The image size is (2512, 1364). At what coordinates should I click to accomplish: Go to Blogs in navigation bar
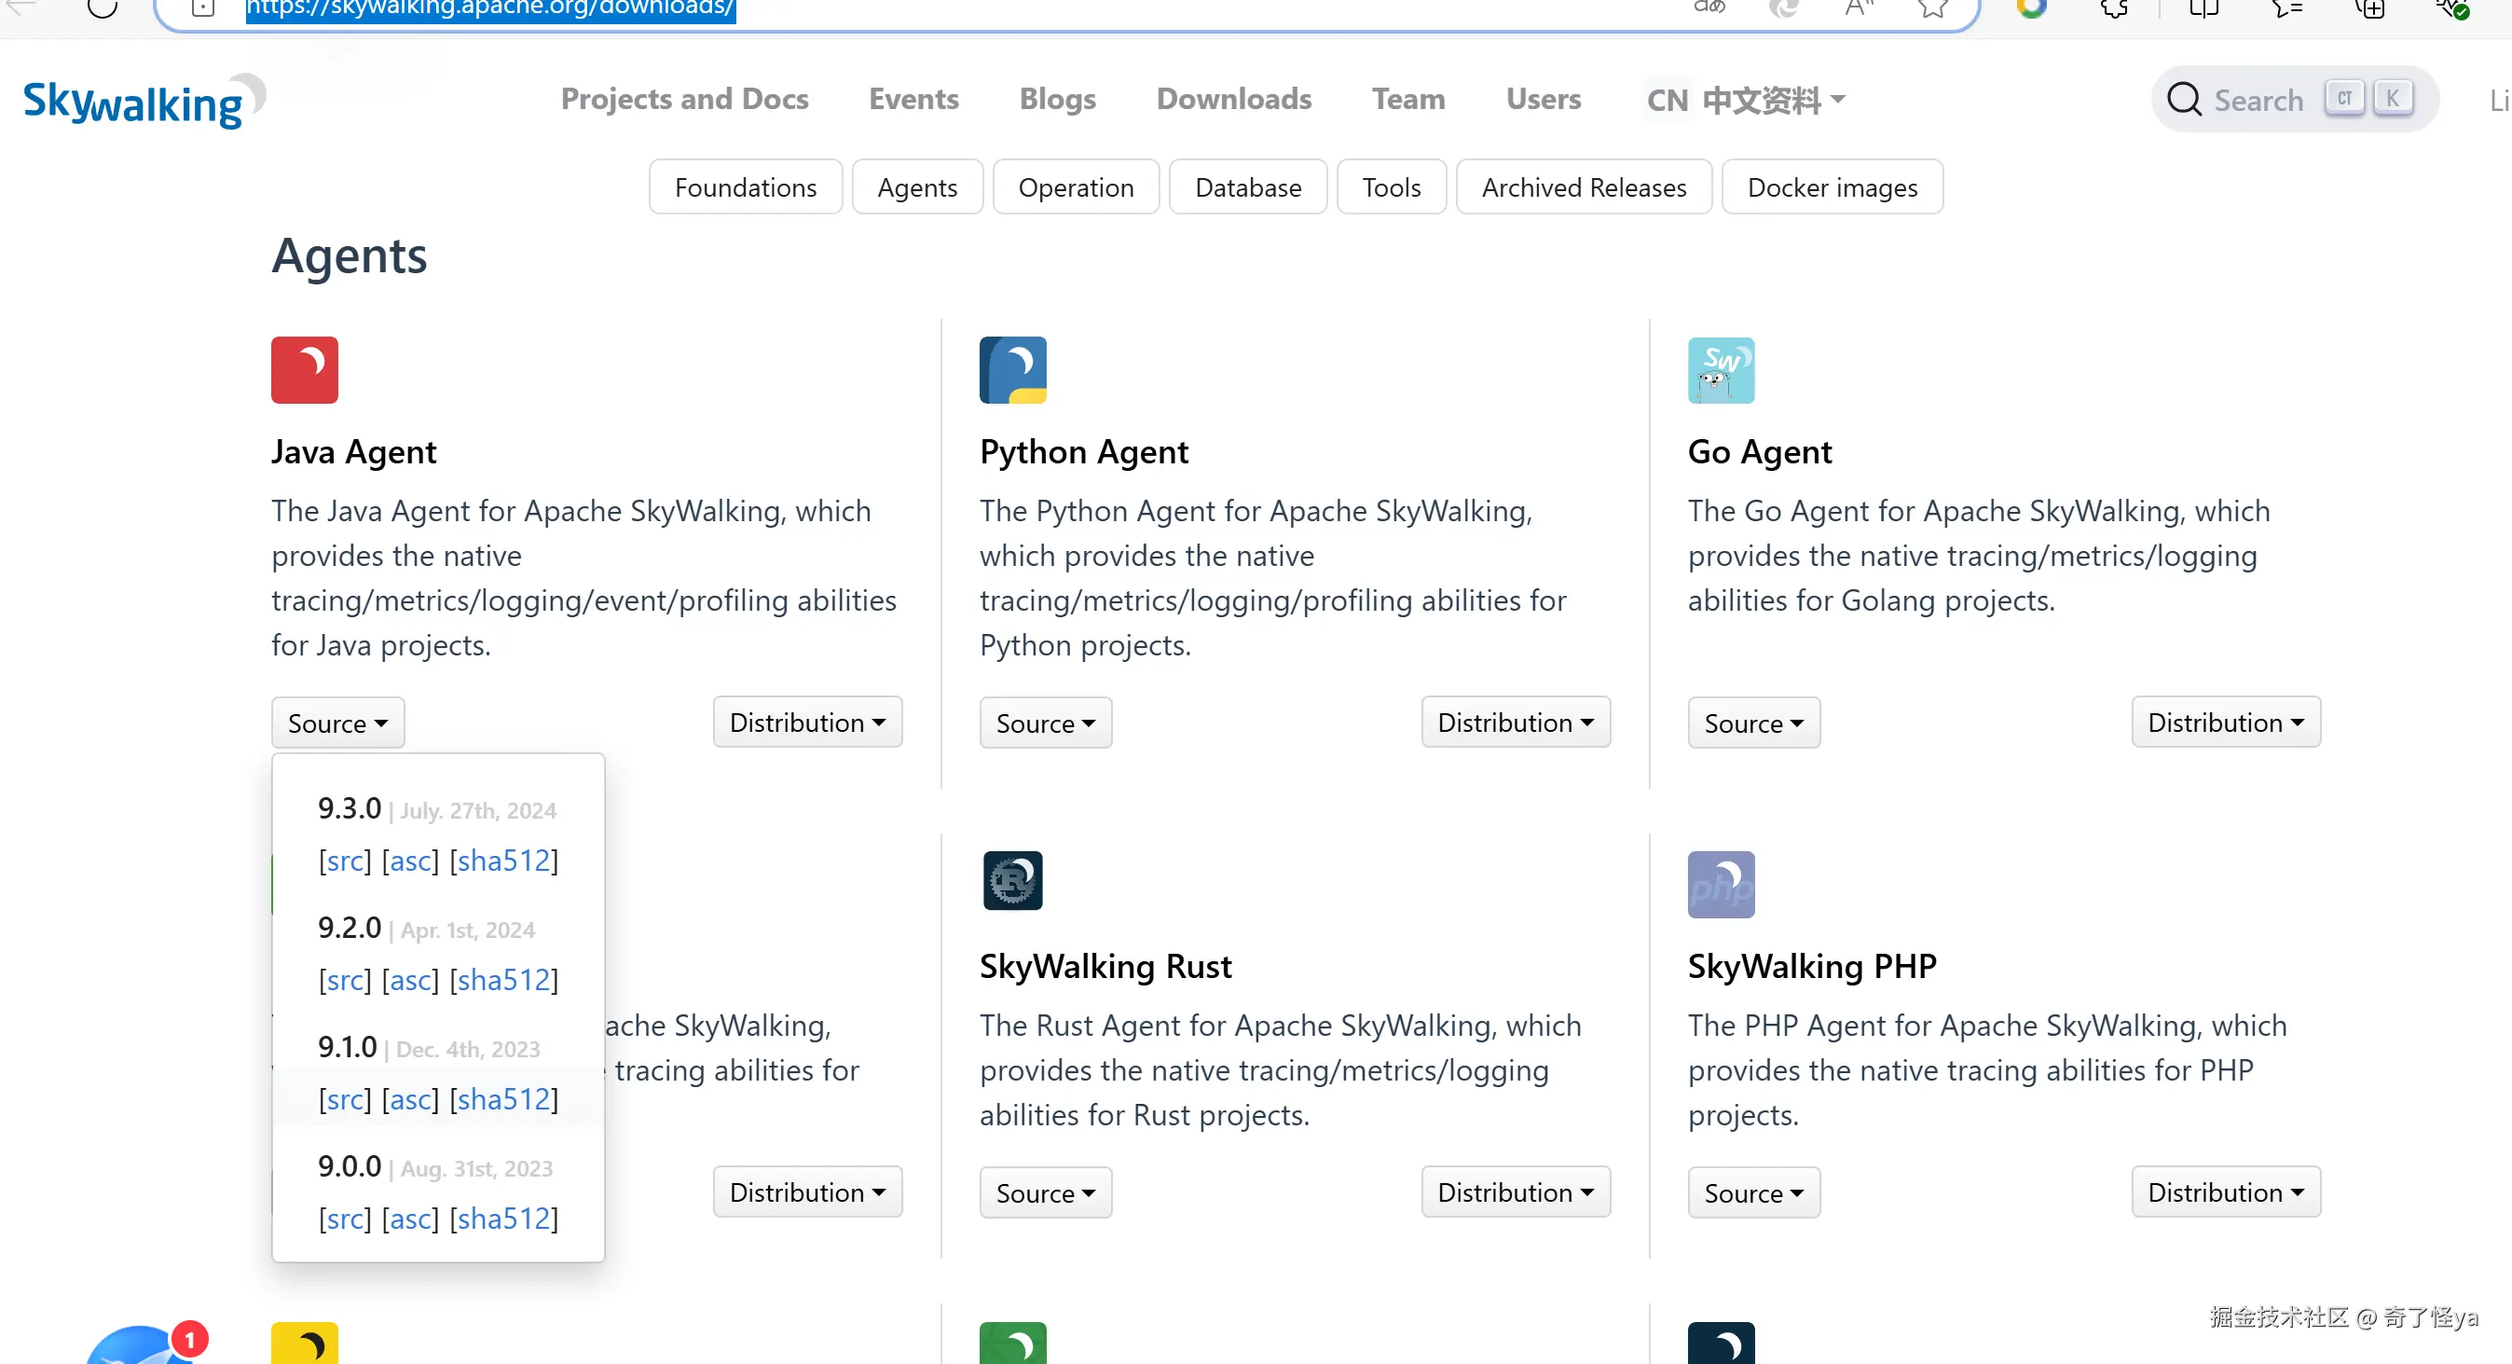(1057, 100)
